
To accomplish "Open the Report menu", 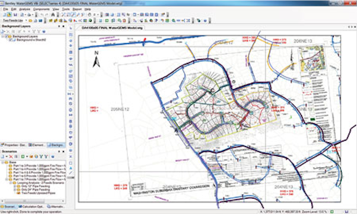I will (x=77, y=9).
